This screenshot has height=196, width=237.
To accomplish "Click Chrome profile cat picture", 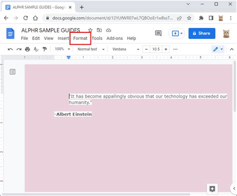I will click(221, 18).
